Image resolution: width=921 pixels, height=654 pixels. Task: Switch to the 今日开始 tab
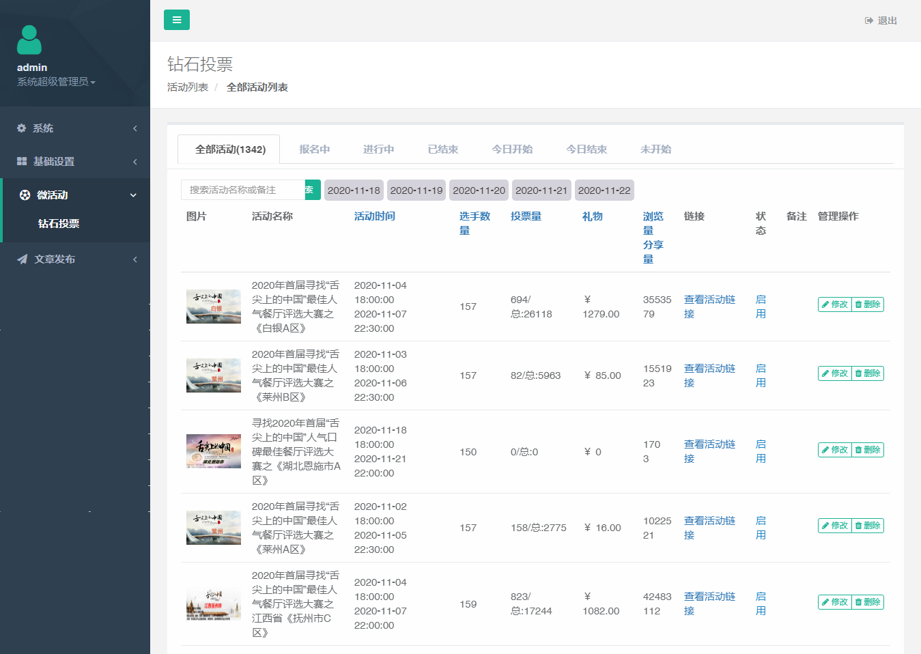coord(512,150)
